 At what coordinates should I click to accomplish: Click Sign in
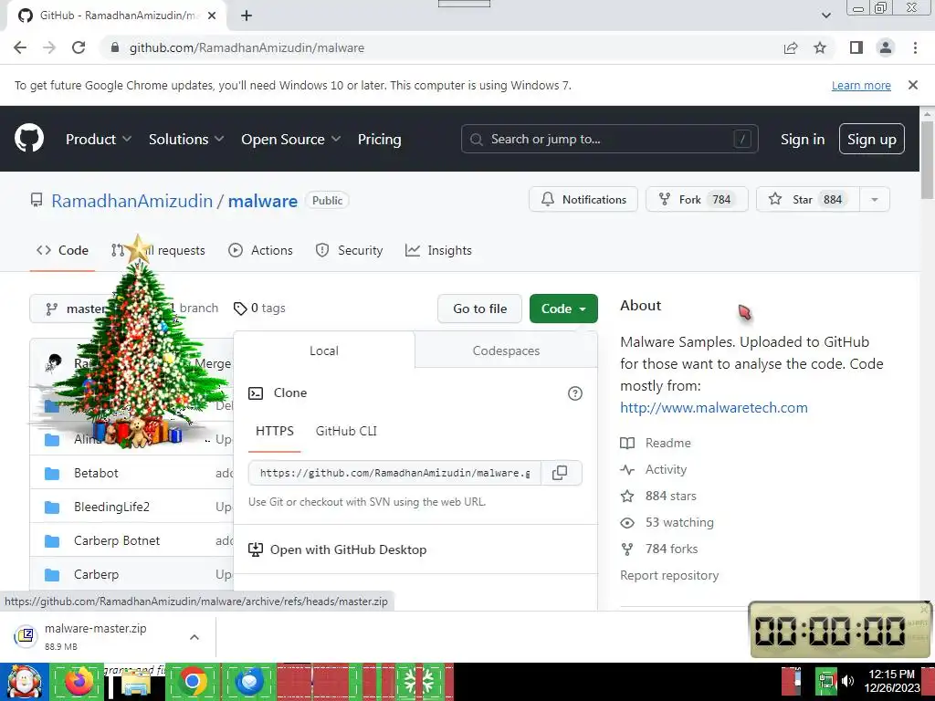click(x=803, y=140)
